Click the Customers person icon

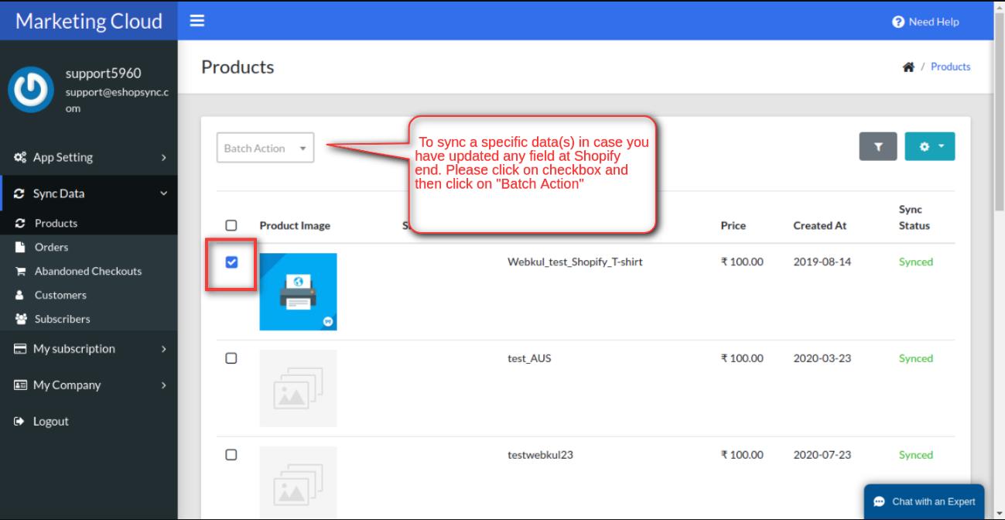(x=21, y=295)
